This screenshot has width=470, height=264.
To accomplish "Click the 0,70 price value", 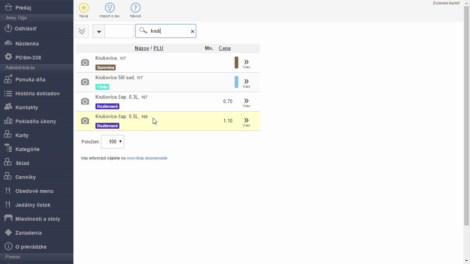I will (228, 102).
